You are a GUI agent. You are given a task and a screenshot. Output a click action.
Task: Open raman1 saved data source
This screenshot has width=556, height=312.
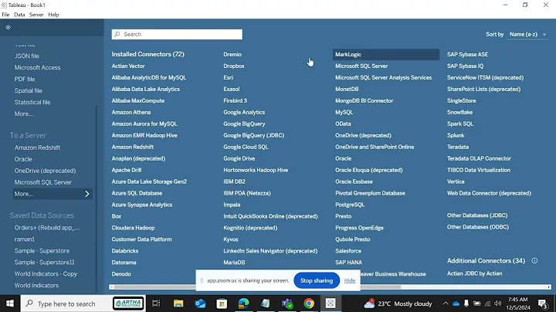25,239
